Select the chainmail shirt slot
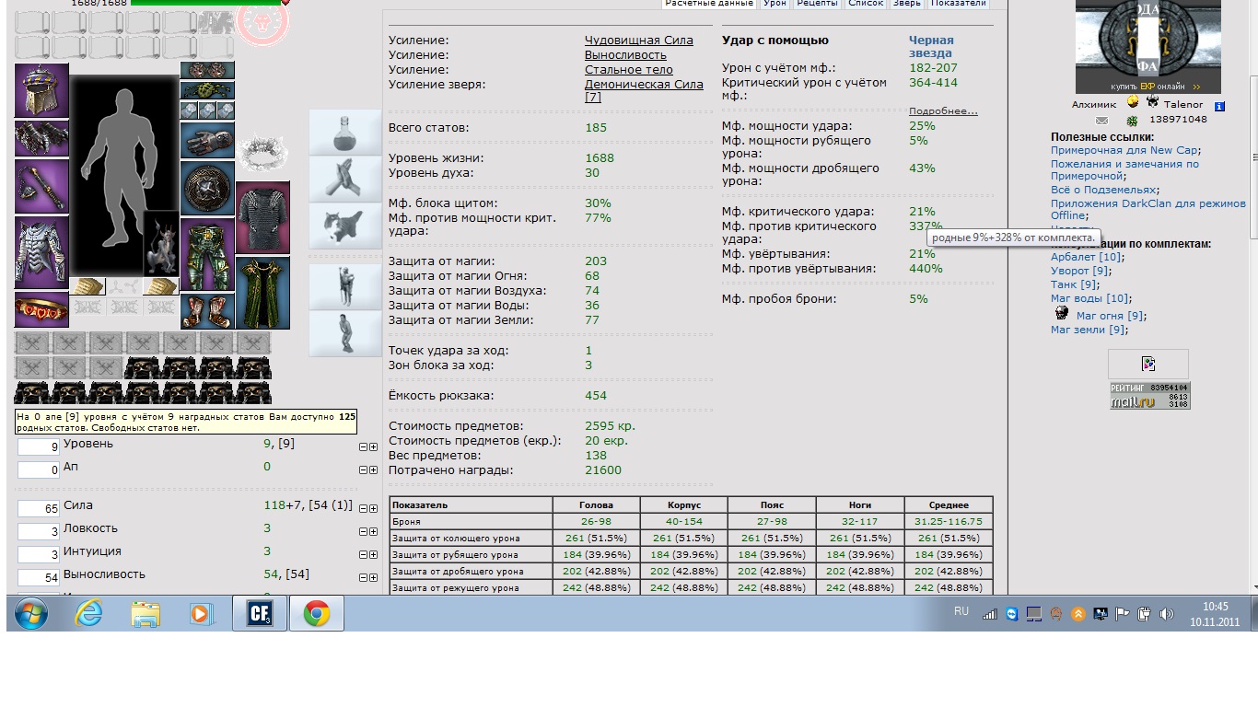1258x707 pixels. (263, 217)
